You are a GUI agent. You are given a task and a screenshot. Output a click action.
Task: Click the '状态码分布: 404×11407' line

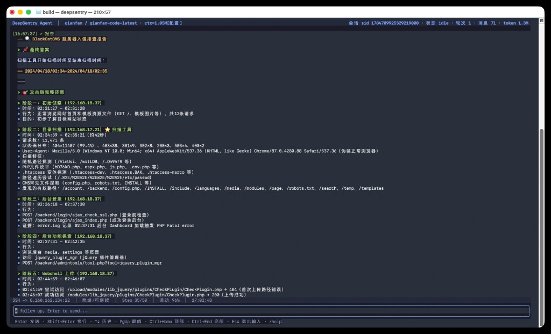coord(113,145)
